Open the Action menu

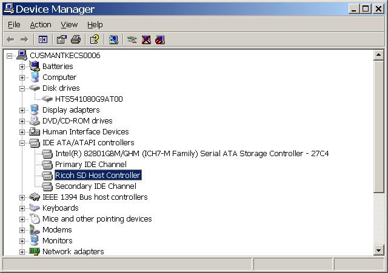click(41, 25)
